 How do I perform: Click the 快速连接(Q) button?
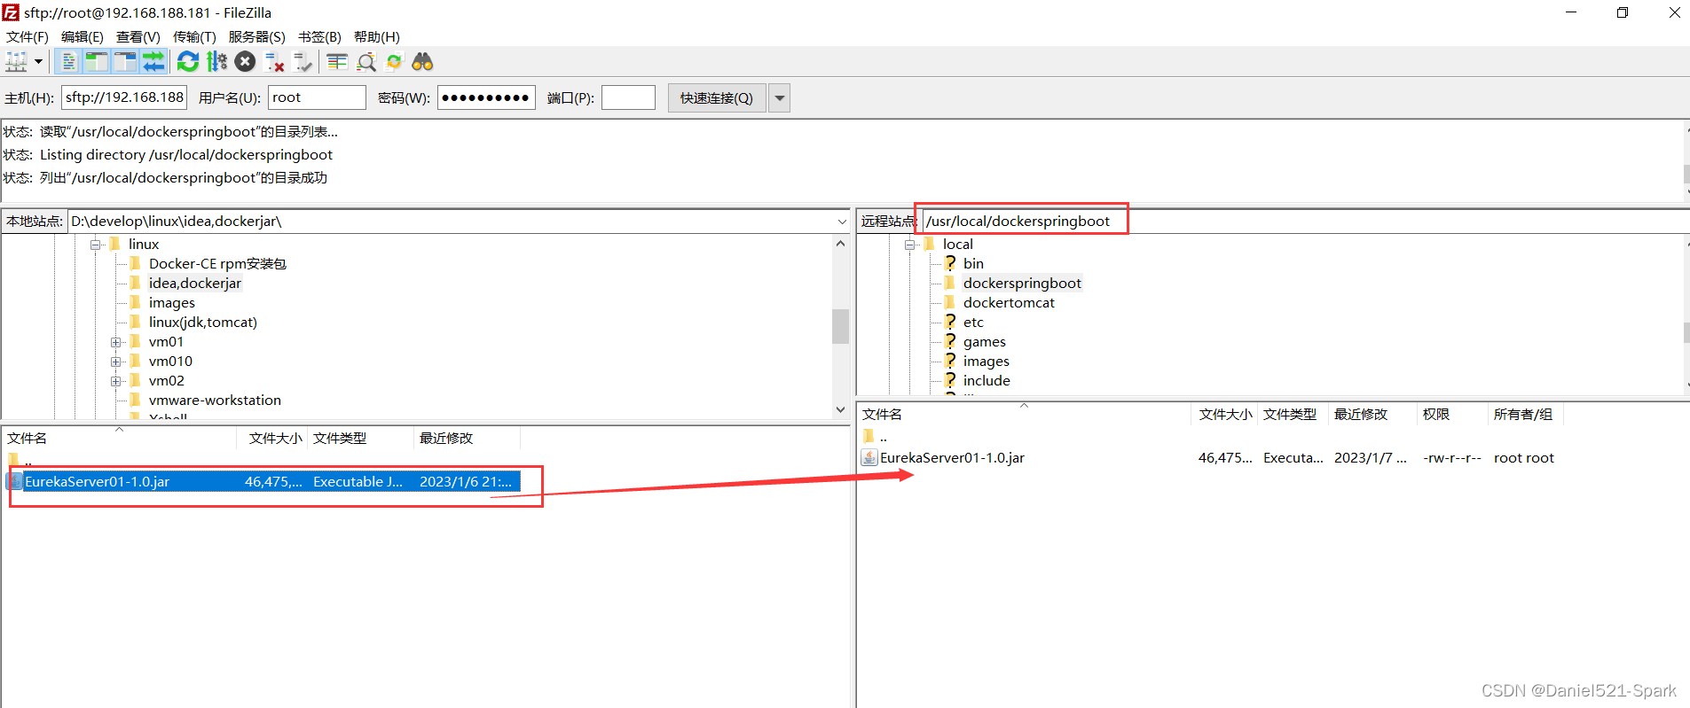(x=717, y=97)
